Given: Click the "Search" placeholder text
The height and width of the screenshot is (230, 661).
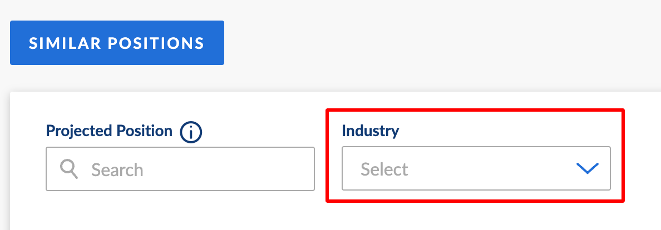Looking at the screenshot, I should pos(117,169).
